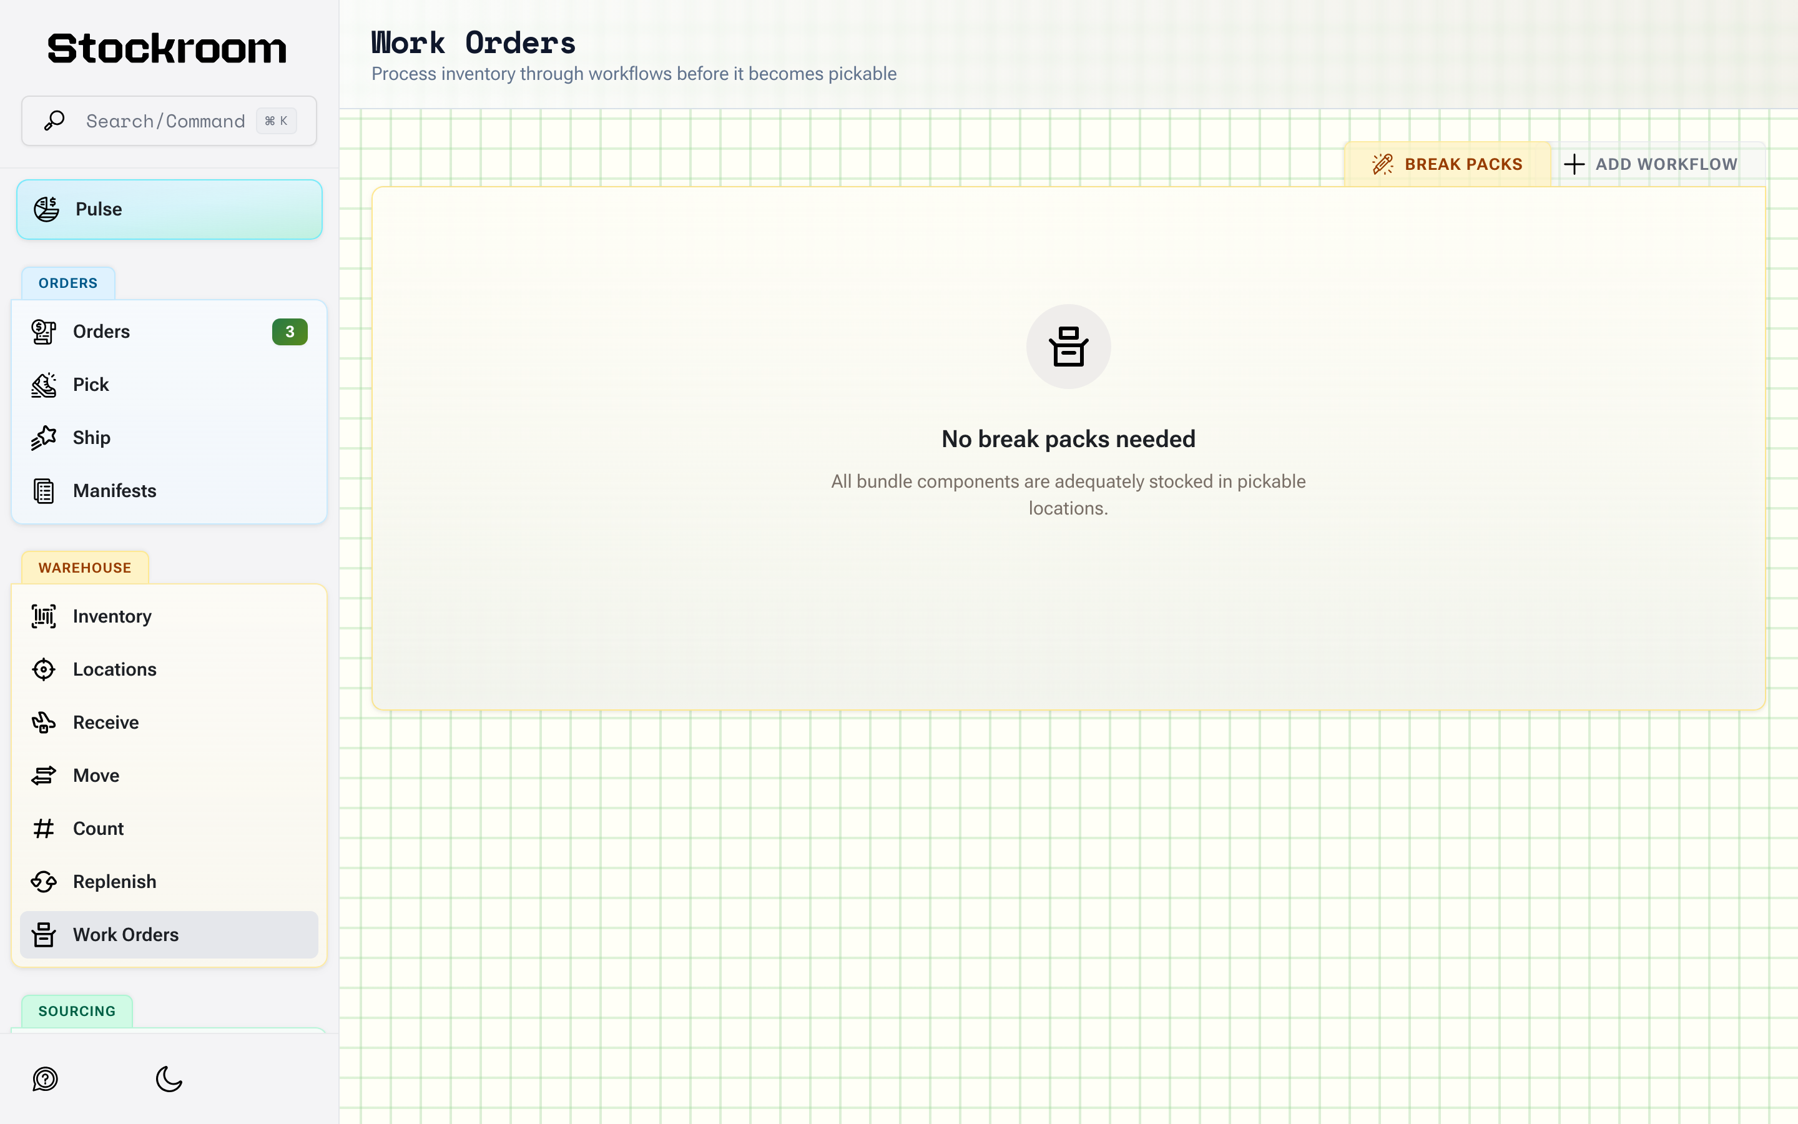Screen dimensions: 1798x1124
Task: Click the Search/Command input field
Action: [169, 121]
